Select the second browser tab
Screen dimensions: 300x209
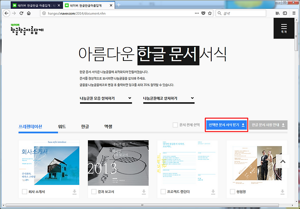89,5
